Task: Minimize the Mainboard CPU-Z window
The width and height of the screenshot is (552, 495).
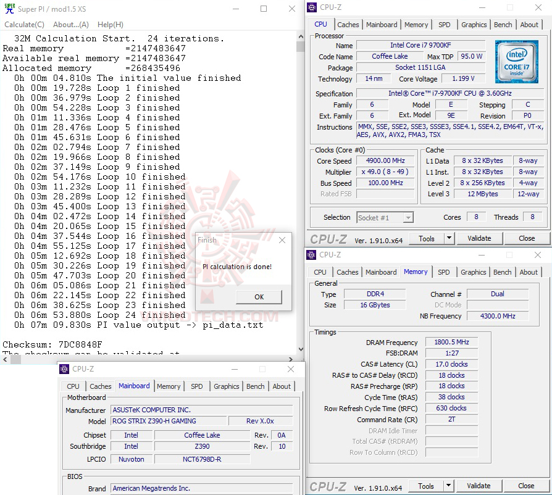Action: (x=235, y=369)
